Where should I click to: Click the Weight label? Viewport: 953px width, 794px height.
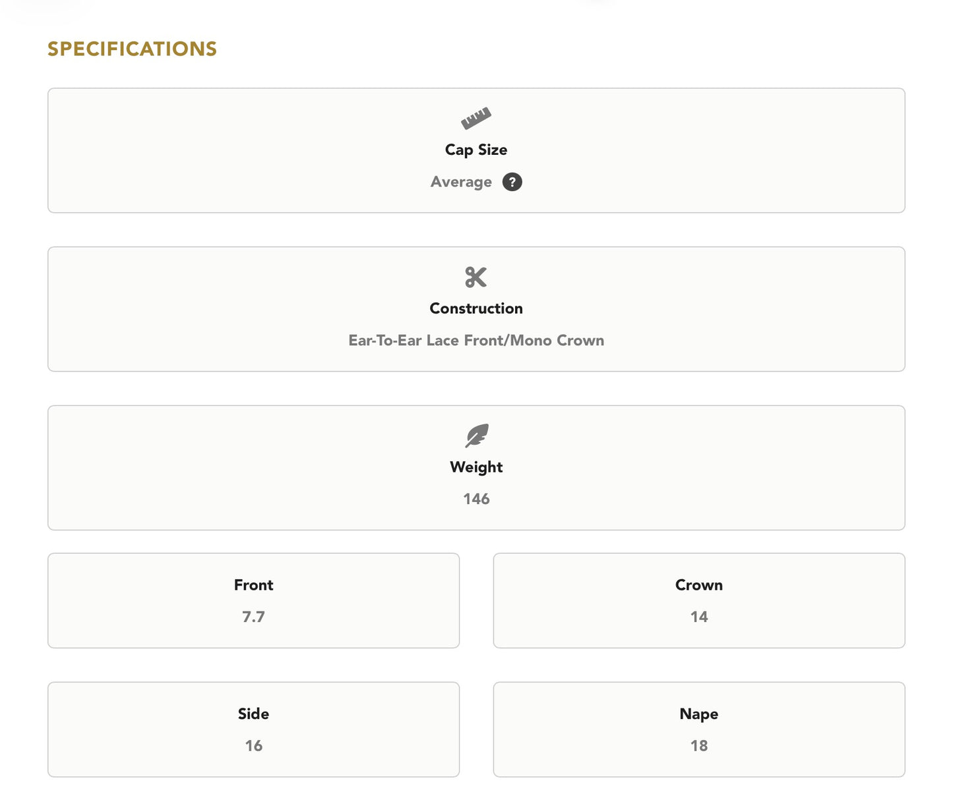pos(476,467)
